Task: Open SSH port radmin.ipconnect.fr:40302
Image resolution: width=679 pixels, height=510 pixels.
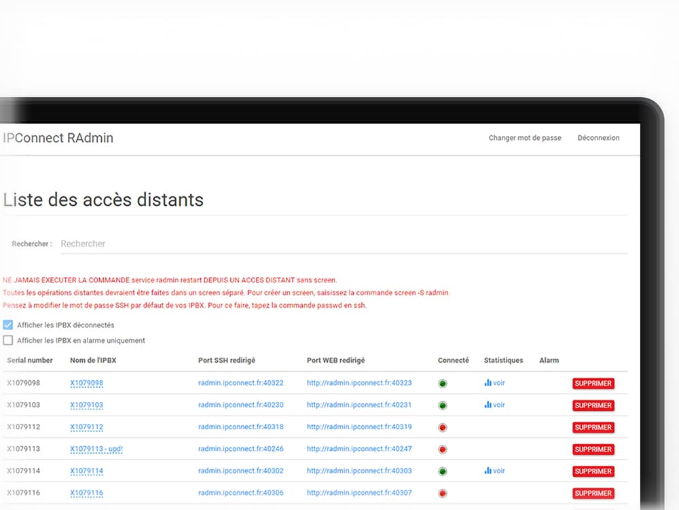Action: (241, 471)
